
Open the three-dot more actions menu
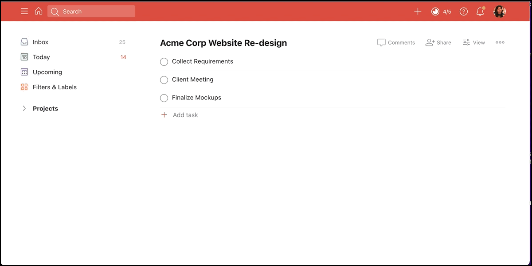pos(500,42)
